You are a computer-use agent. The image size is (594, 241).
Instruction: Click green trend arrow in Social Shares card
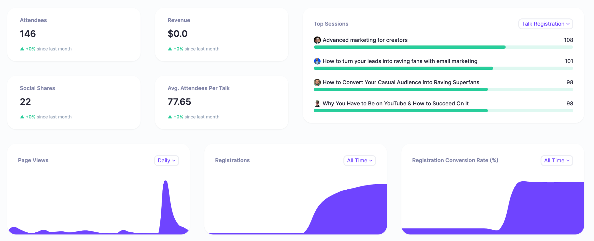tap(22, 117)
